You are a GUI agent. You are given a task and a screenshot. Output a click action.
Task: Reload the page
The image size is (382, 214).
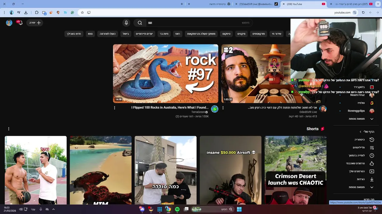[x=363, y=12]
